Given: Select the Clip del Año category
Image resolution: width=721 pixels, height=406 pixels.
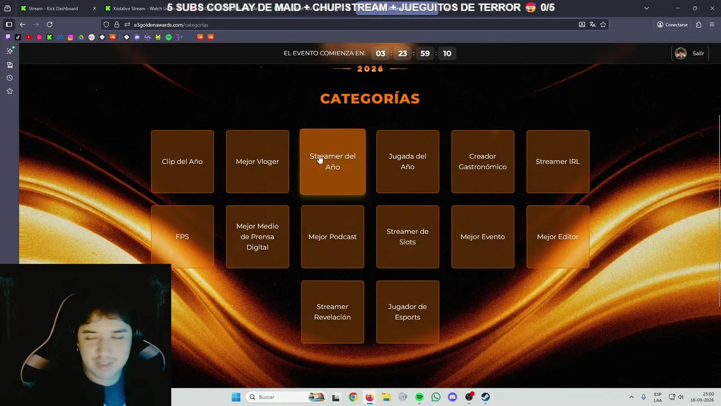Looking at the screenshot, I should pyautogui.click(x=182, y=162).
